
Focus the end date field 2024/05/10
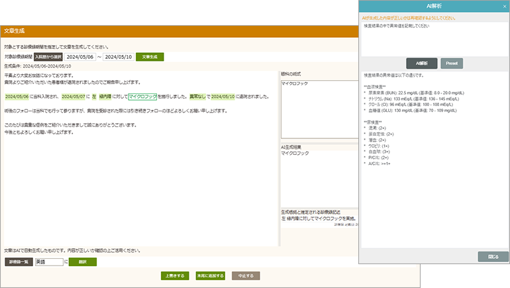pos(119,57)
